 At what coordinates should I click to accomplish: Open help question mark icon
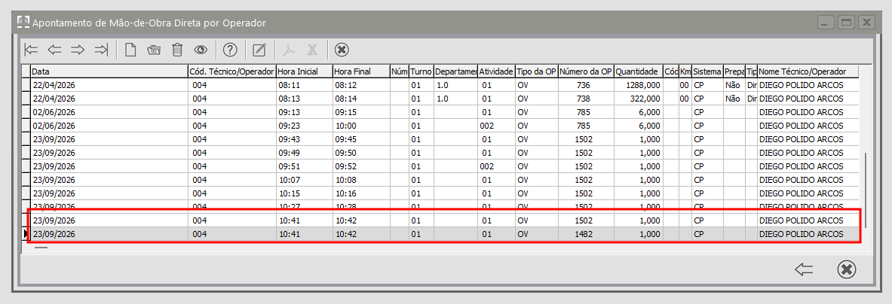coord(230,50)
